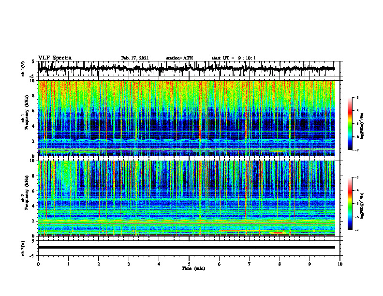Select the date text 'Feb. 17, 2021'
383x296 pixels.
pos(135,58)
